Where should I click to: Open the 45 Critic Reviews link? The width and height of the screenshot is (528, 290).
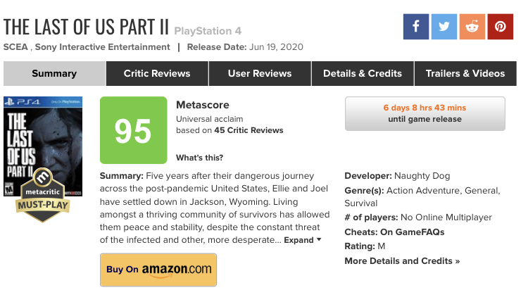point(249,130)
